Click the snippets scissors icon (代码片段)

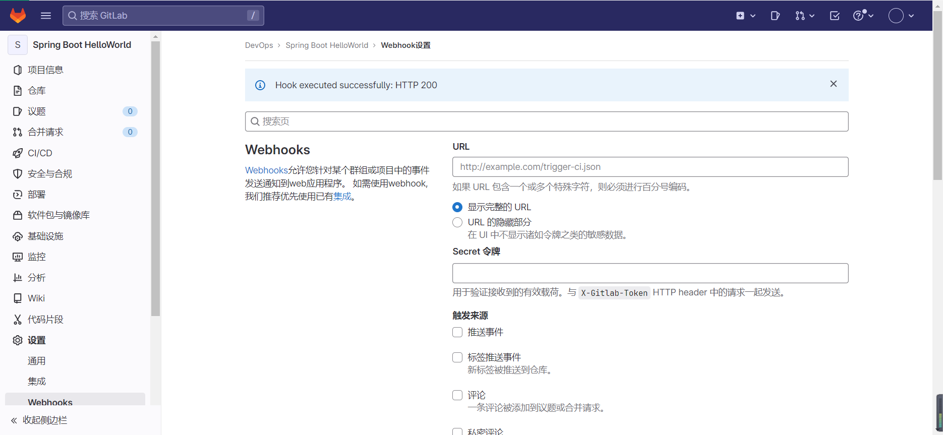click(18, 320)
